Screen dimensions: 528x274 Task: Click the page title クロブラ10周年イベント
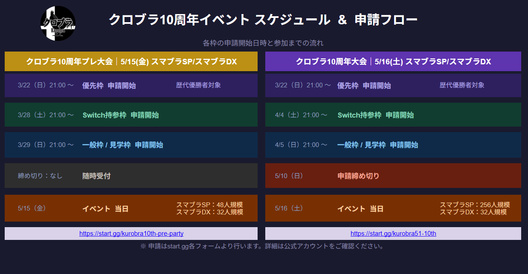pyautogui.click(x=263, y=20)
